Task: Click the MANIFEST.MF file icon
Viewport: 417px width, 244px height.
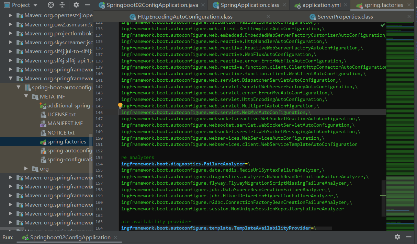Action: point(43,124)
